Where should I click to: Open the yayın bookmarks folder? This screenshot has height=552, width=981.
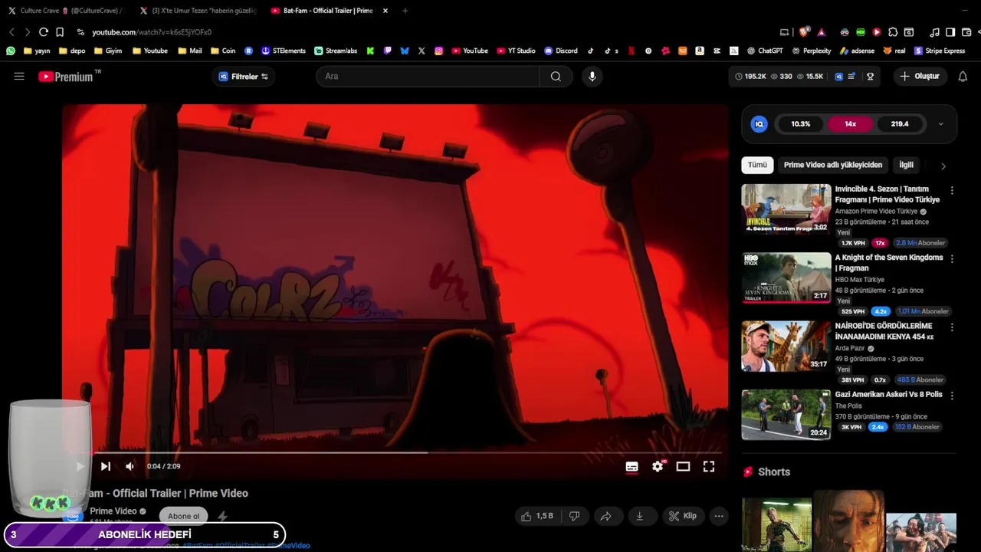tap(37, 51)
